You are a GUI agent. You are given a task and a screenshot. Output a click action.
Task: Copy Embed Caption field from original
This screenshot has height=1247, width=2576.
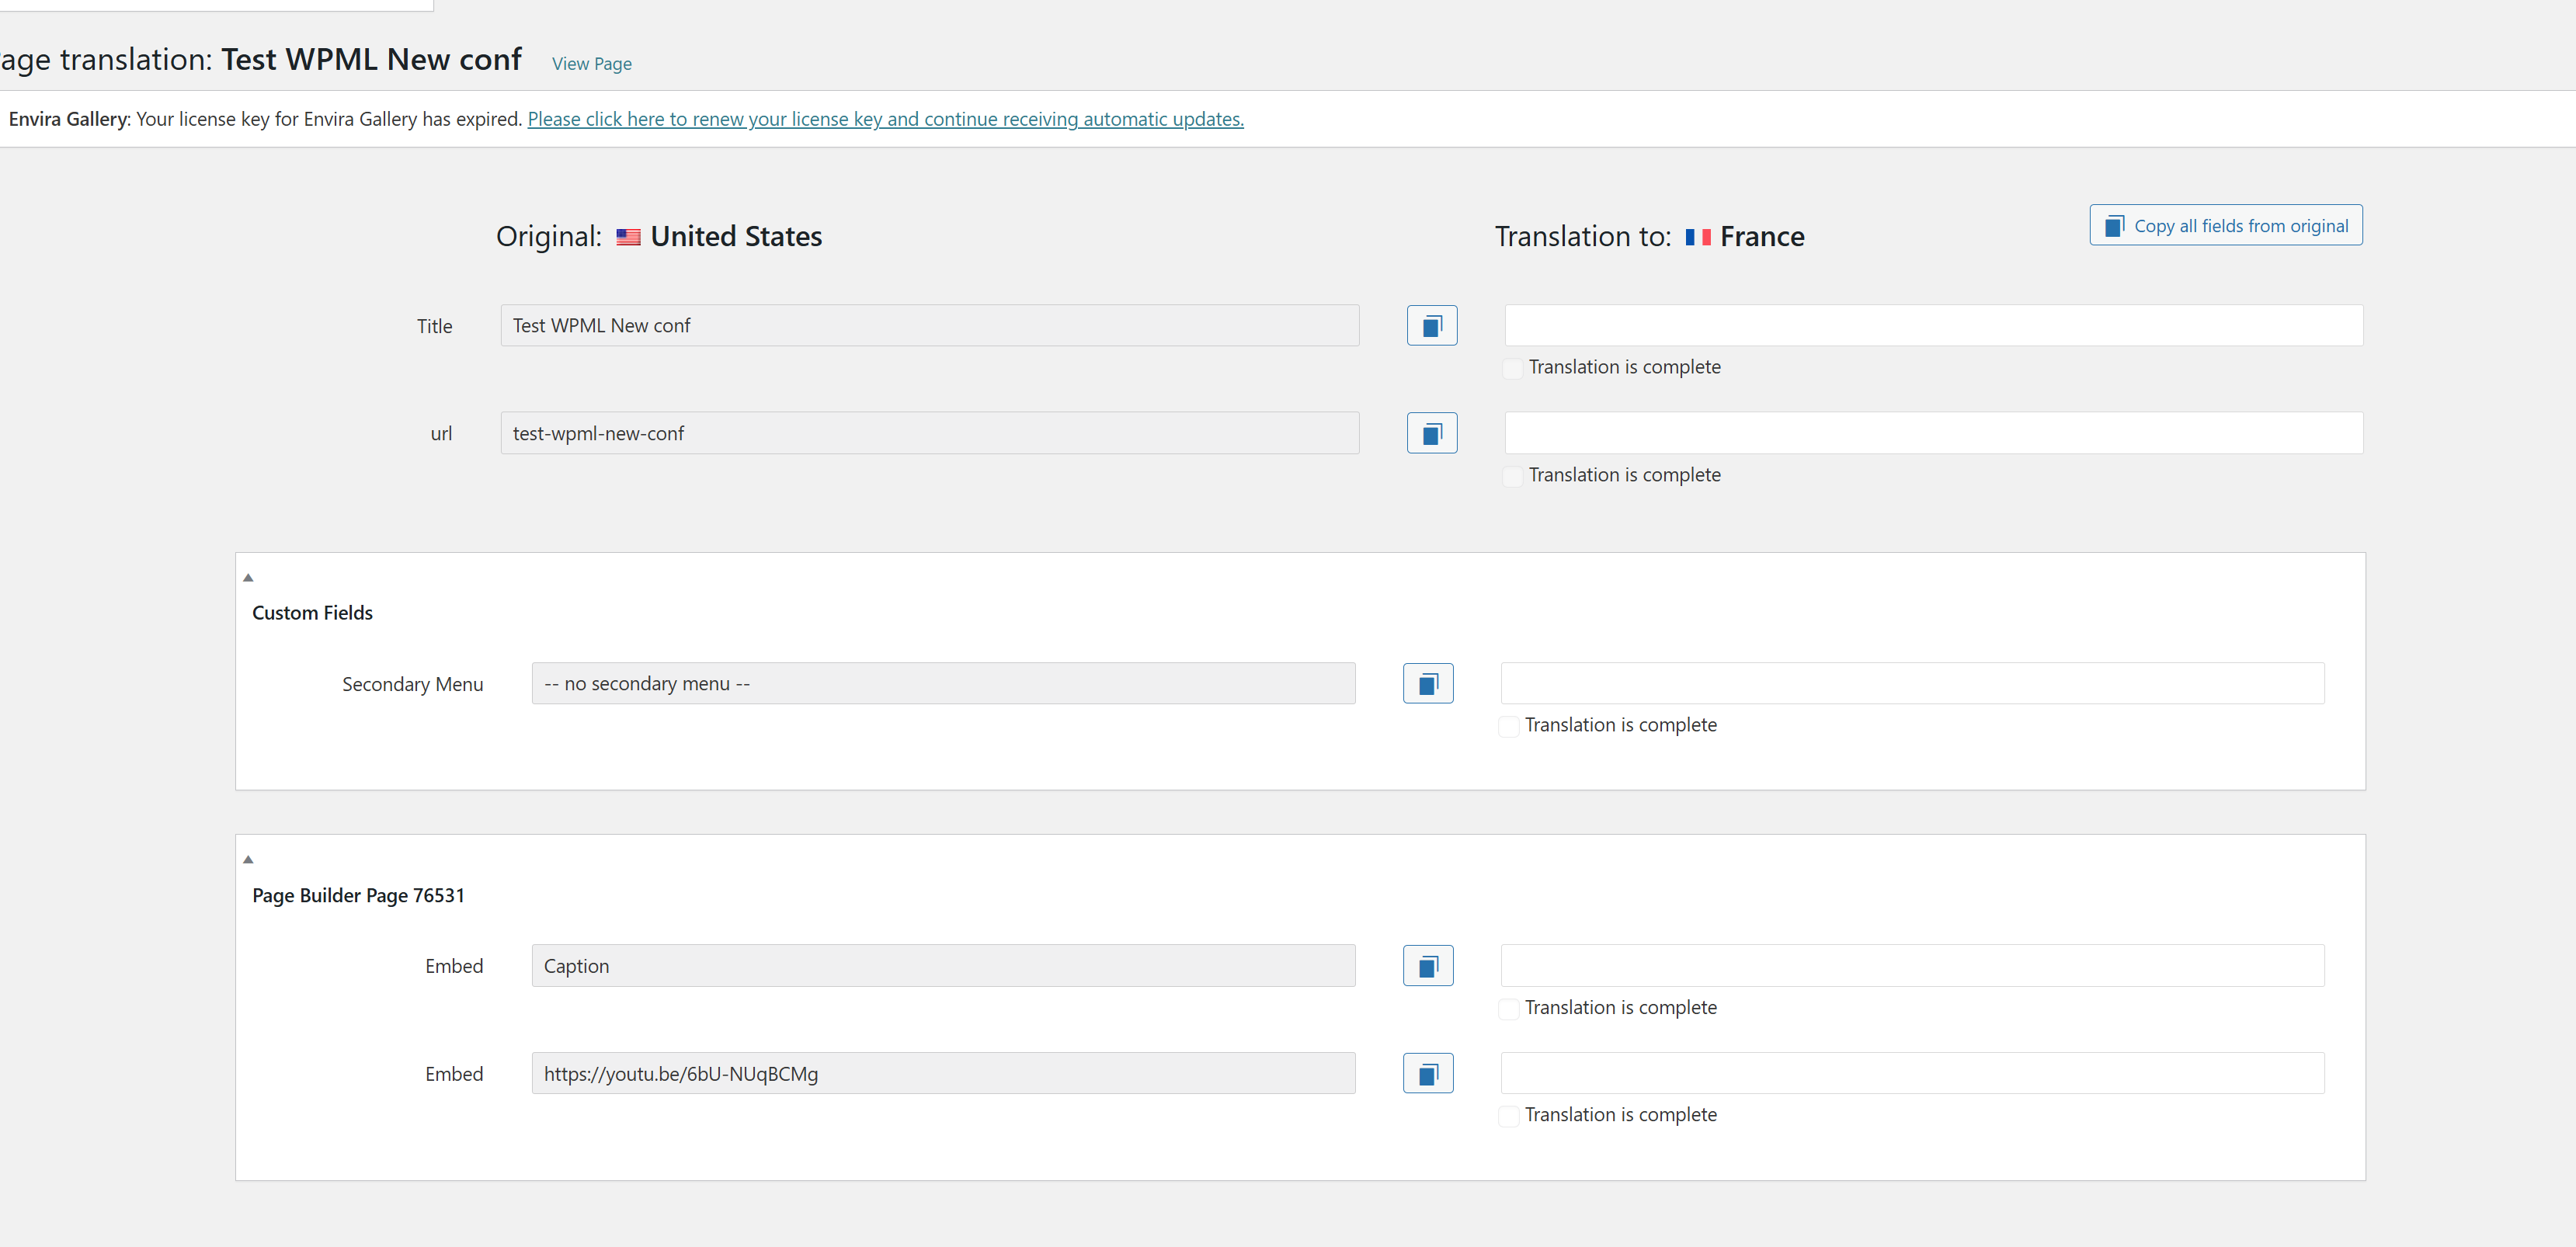pyautogui.click(x=1427, y=966)
